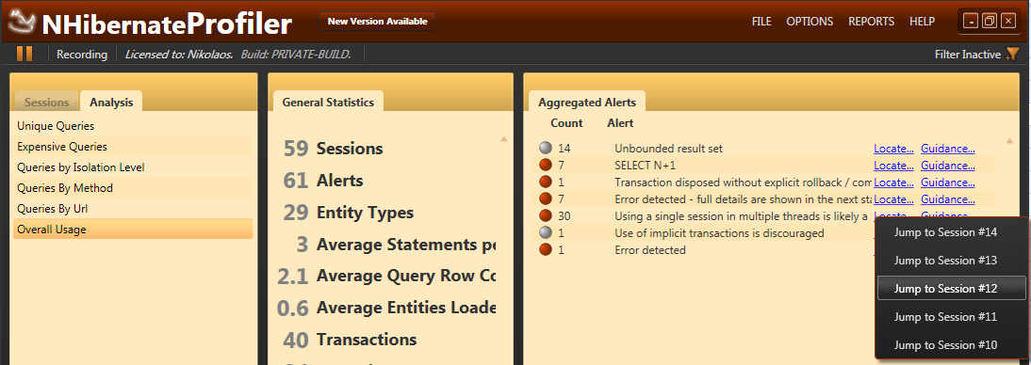Open Queries By Url
This screenshot has width=1031, height=365.
click(133, 209)
